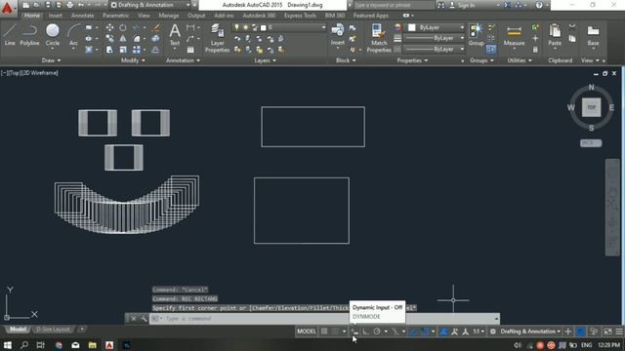Screen dimensions: 625x351
Task: Switch to the Insert ribbon tab
Action: tap(56, 16)
